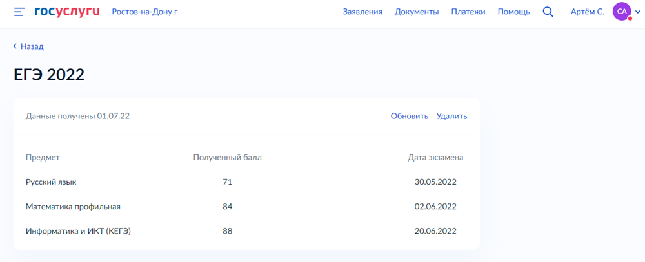Click exam date 20.06.2022
This screenshot has width=645, height=262.
point(435,231)
